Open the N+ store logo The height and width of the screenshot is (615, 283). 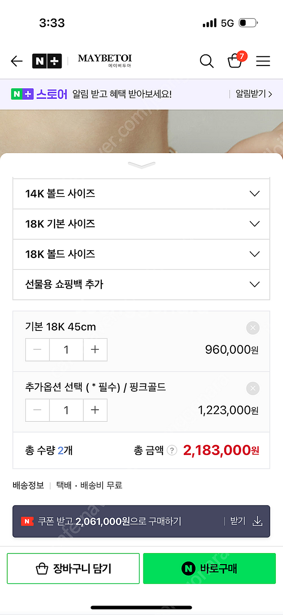coord(47,61)
